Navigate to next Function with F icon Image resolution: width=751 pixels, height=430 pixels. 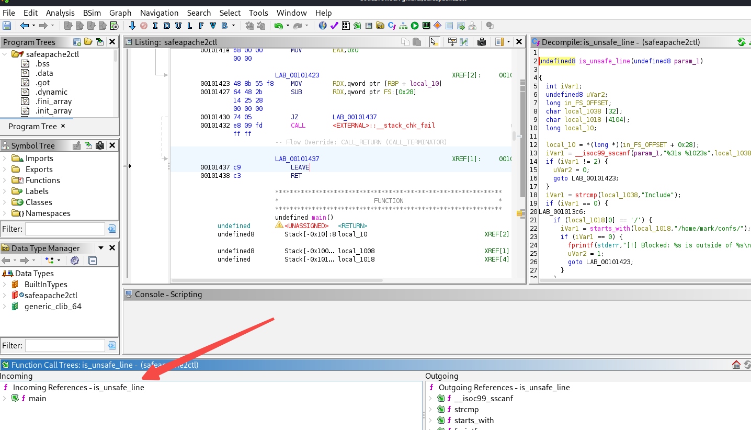[x=201, y=26]
